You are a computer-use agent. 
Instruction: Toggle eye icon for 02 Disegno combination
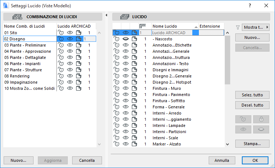[x=70, y=39]
